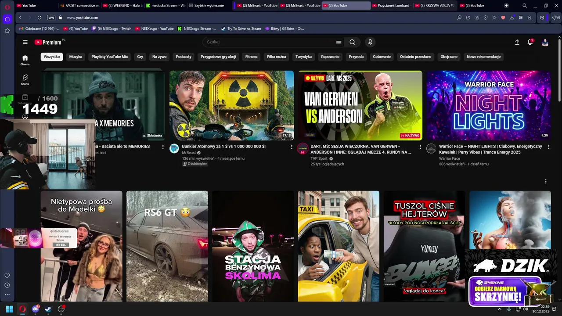Screen dimensions: 562x316
Task: Click the search magnifier button on YouTube
Action: 352,42
